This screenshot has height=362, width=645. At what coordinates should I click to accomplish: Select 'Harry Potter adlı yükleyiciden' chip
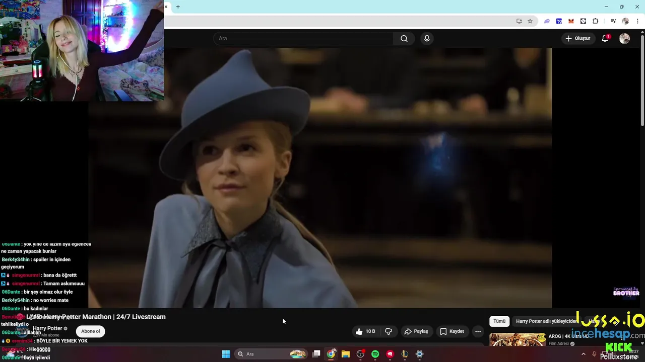546,321
